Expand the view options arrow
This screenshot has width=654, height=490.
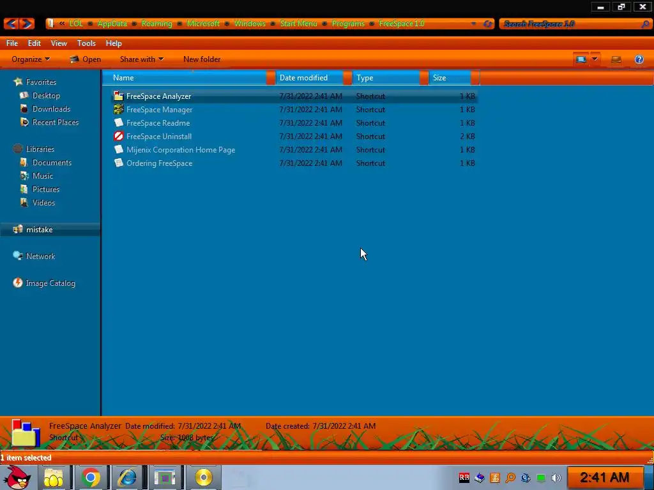pos(595,59)
